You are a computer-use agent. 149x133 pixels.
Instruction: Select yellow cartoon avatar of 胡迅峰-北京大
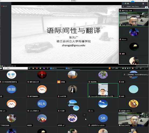pos(133,104)
